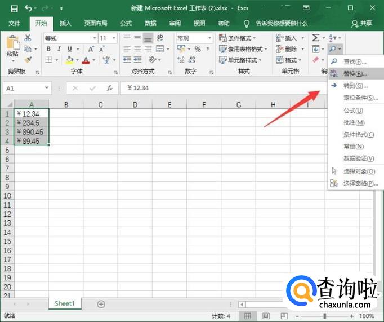Viewport: 384px width, 322px height.
Task: Switch to the 视图 tab
Action: (199, 23)
